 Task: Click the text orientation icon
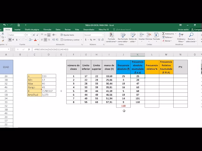coord(54,35)
